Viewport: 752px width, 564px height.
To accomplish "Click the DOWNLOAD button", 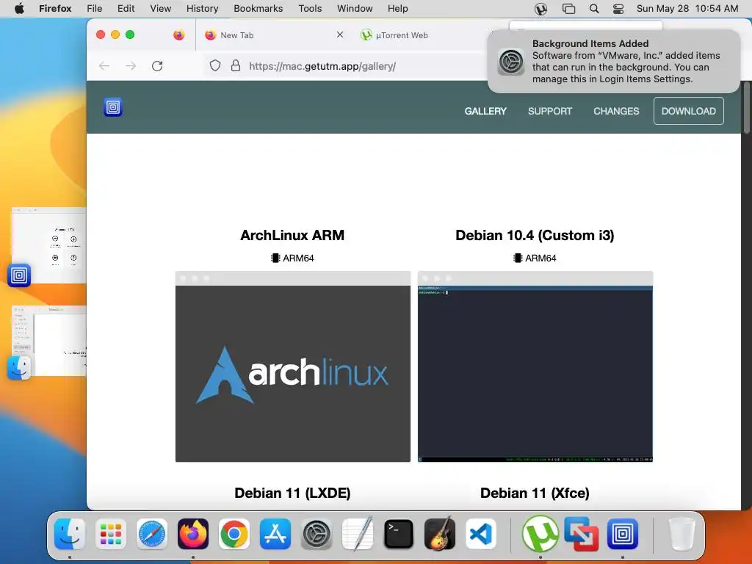I will pyautogui.click(x=688, y=111).
